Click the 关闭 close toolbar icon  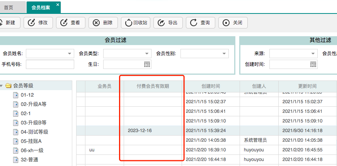[225, 23]
